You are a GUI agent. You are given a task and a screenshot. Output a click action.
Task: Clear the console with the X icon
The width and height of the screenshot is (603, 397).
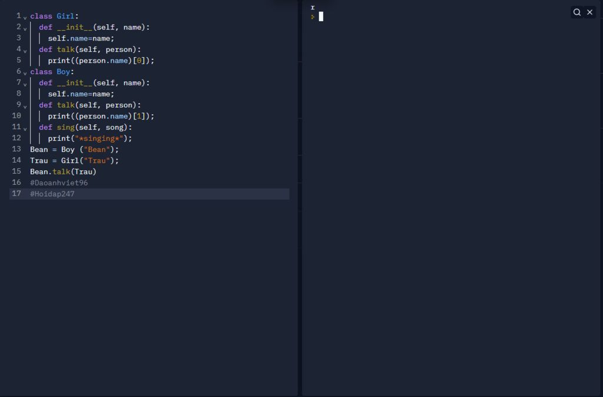(589, 12)
